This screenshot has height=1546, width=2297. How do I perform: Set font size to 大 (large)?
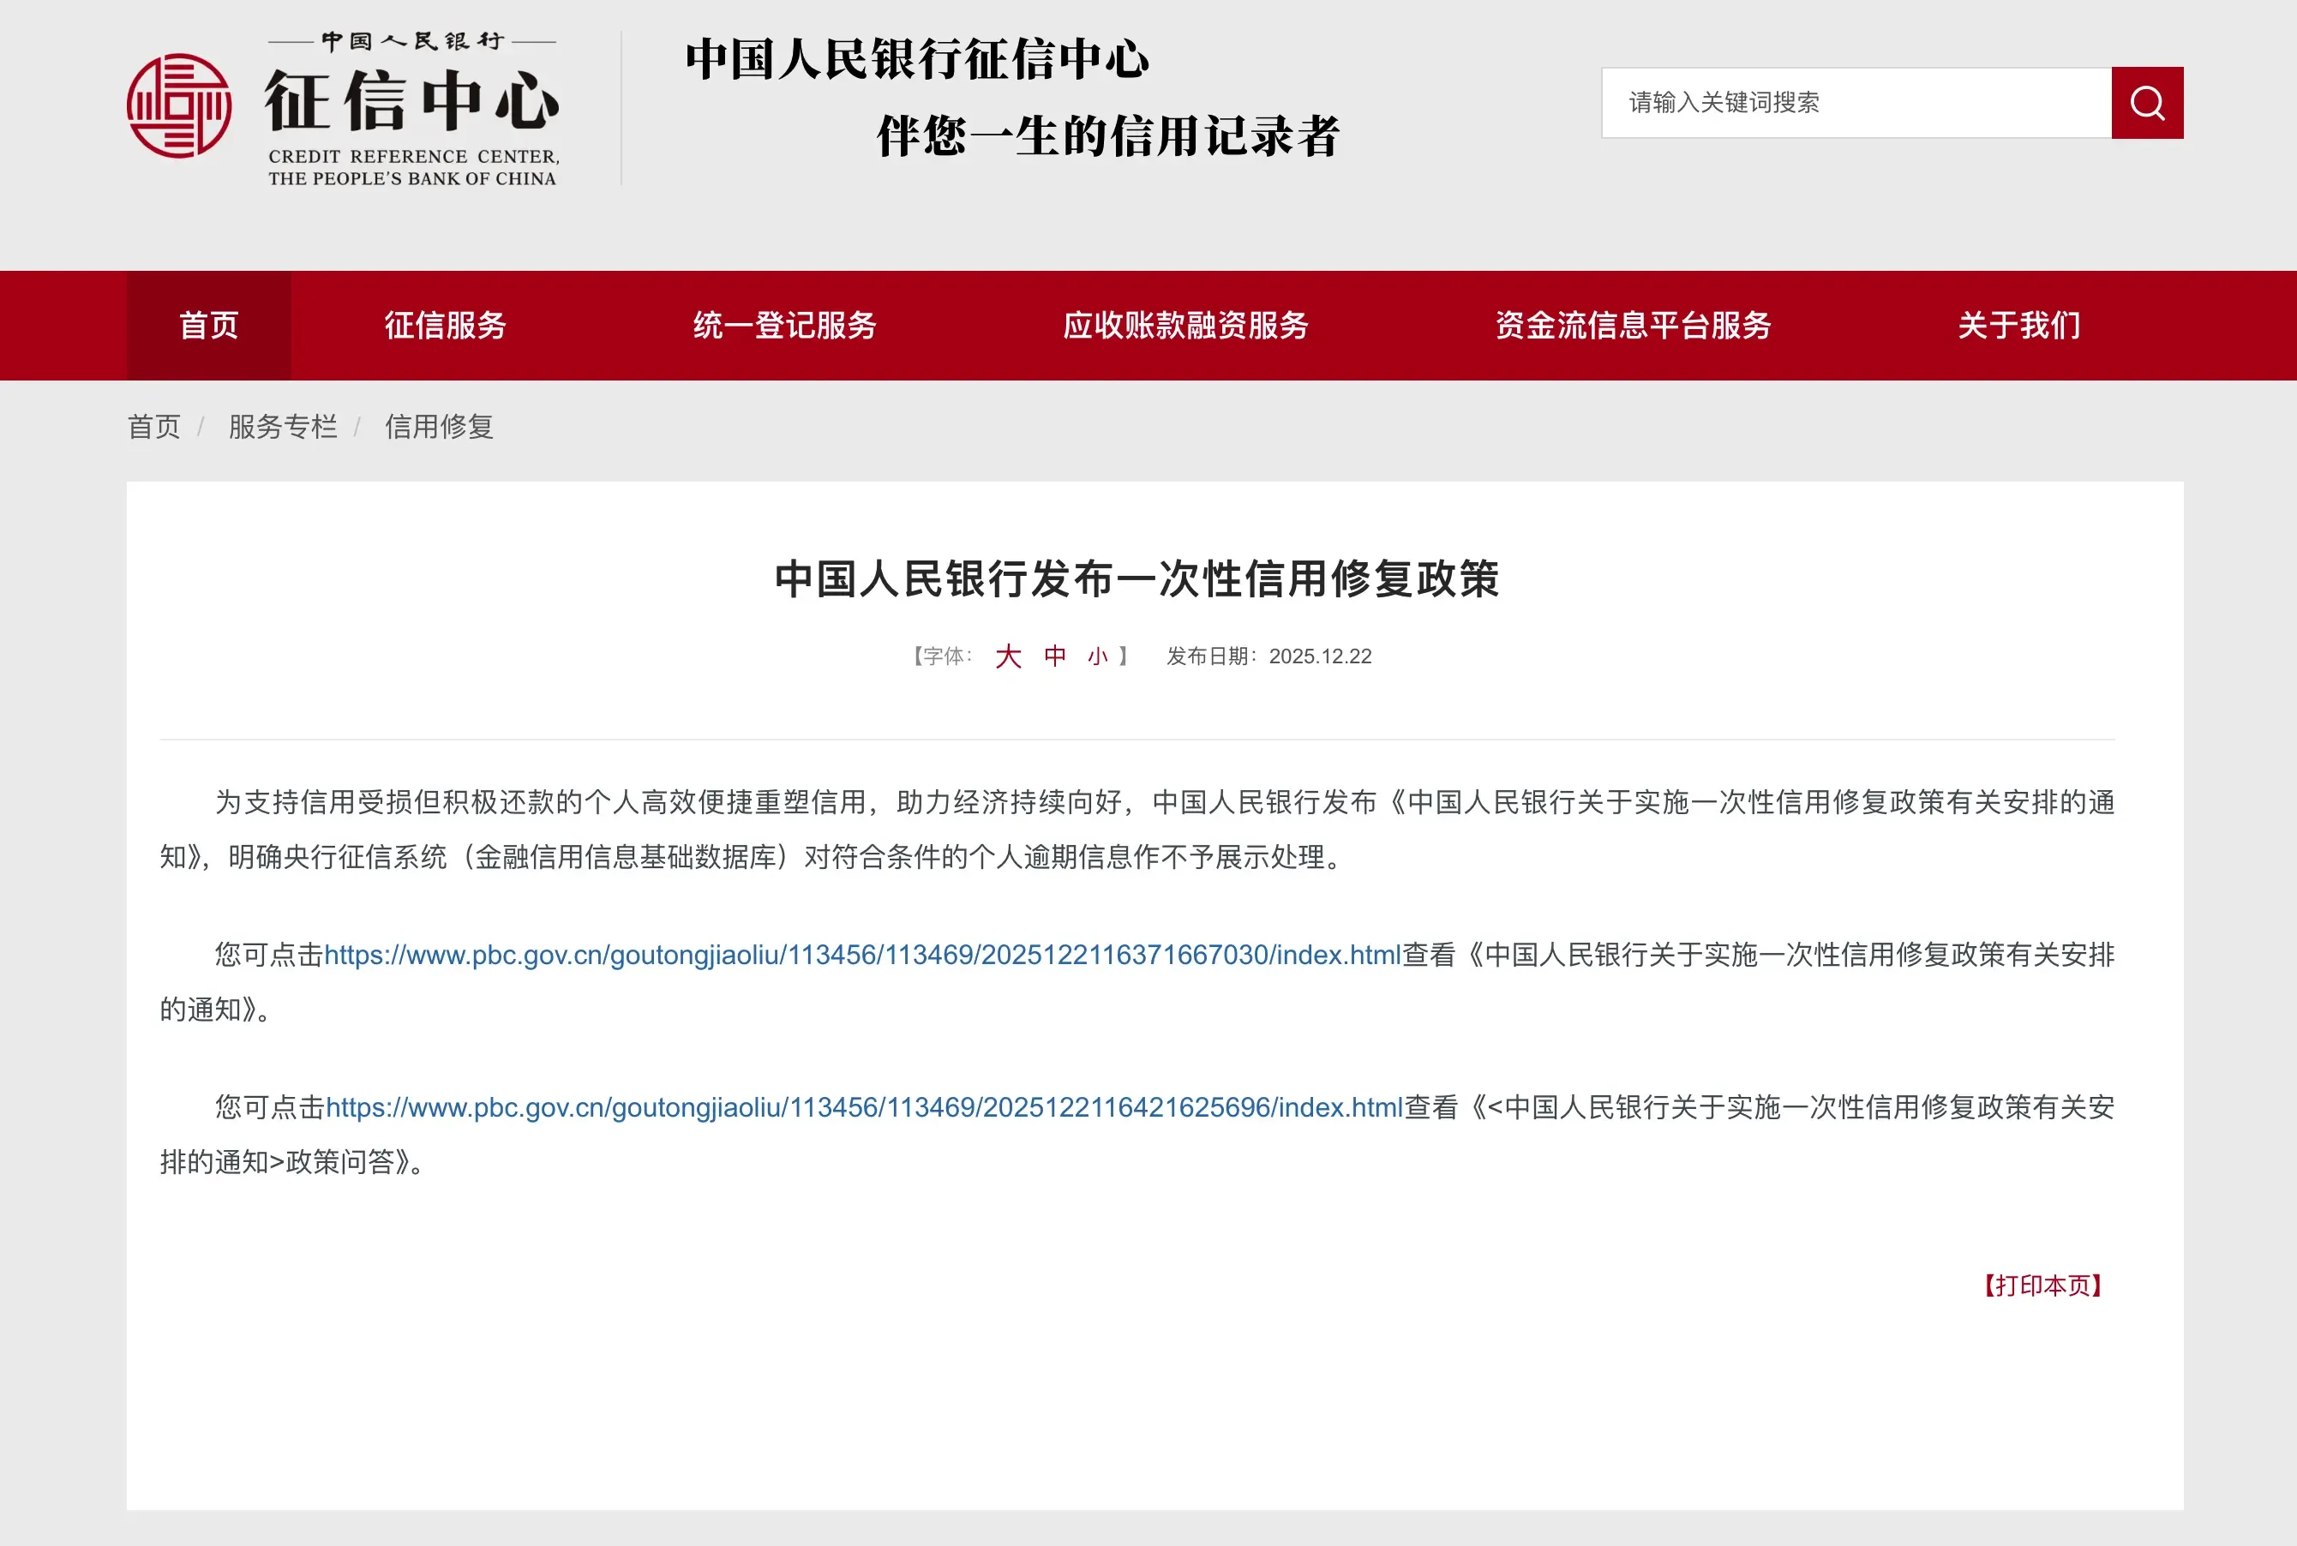[x=1008, y=656]
